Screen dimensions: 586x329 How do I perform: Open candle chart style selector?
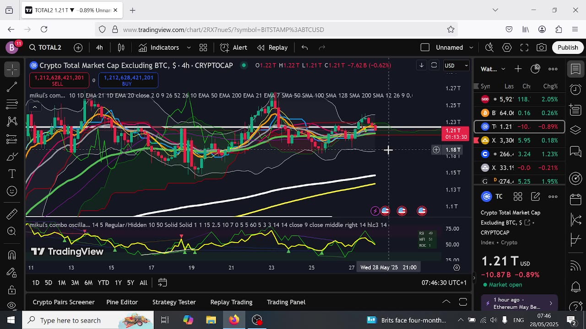click(121, 48)
